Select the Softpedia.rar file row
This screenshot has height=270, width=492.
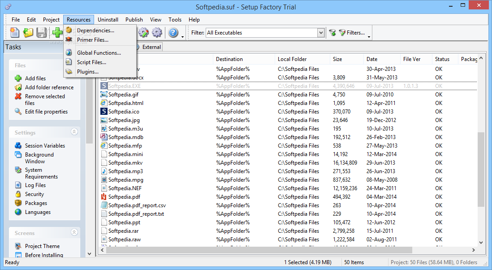pyautogui.click(x=289, y=231)
